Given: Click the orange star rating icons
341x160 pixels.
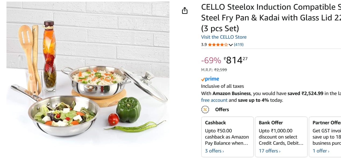Looking at the screenshot, I should pos(218,45).
